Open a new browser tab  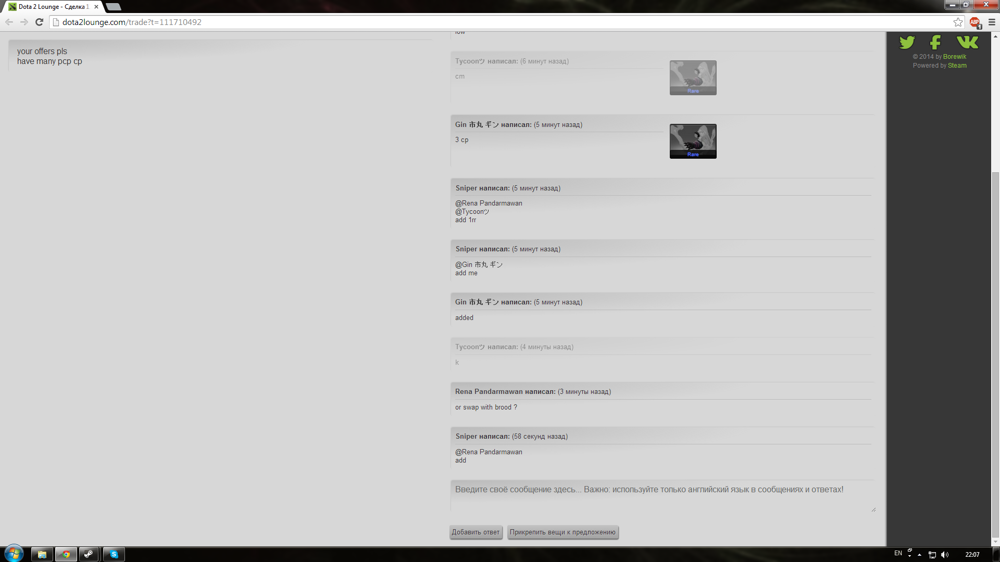pyautogui.click(x=113, y=7)
